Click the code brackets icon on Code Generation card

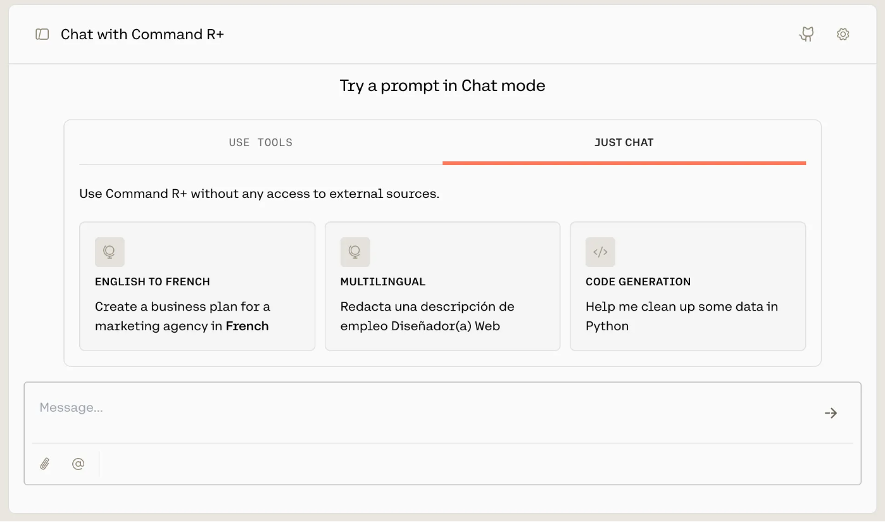(x=600, y=252)
